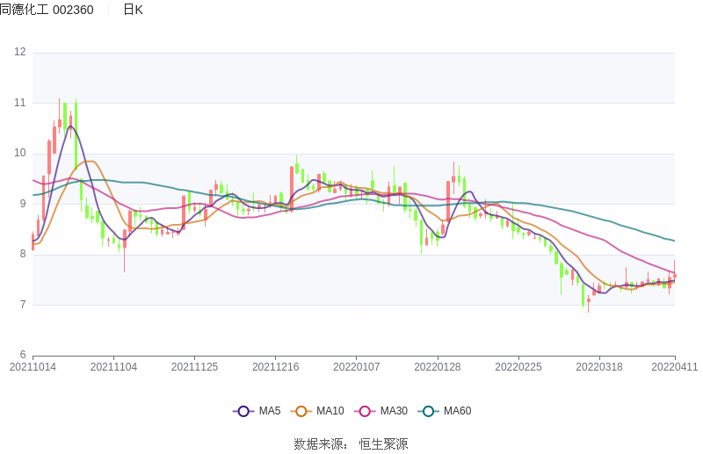Jump to the 20220411 end date label

point(675,367)
